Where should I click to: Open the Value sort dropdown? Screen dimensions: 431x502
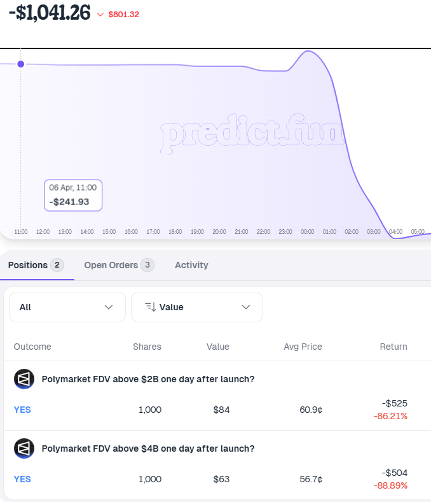(197, 307)
